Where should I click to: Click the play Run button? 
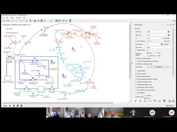coord(10,106)
